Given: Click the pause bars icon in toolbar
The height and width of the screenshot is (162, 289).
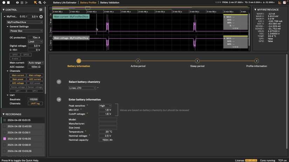Looking at the screenshot, I should pyautogui.click(x=22, y=2).
